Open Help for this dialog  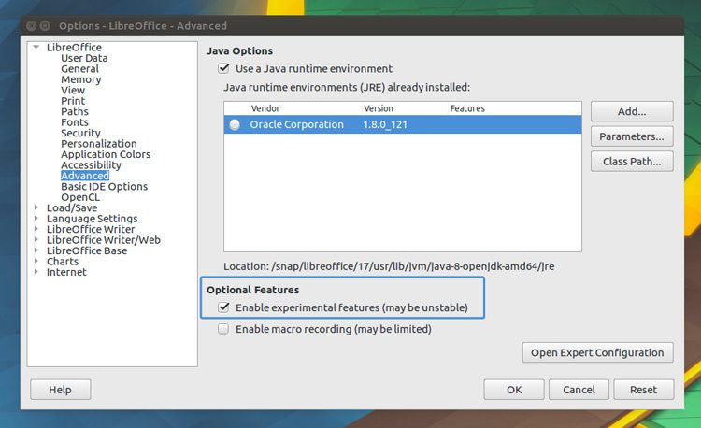[x=61, y=390]
